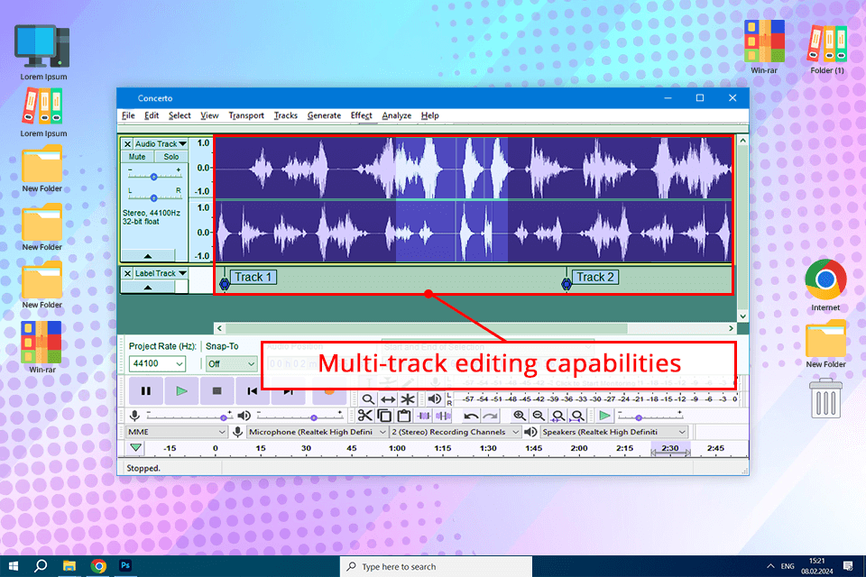Close the Label Track with X

pyautogui.click(x=127, y=273)
